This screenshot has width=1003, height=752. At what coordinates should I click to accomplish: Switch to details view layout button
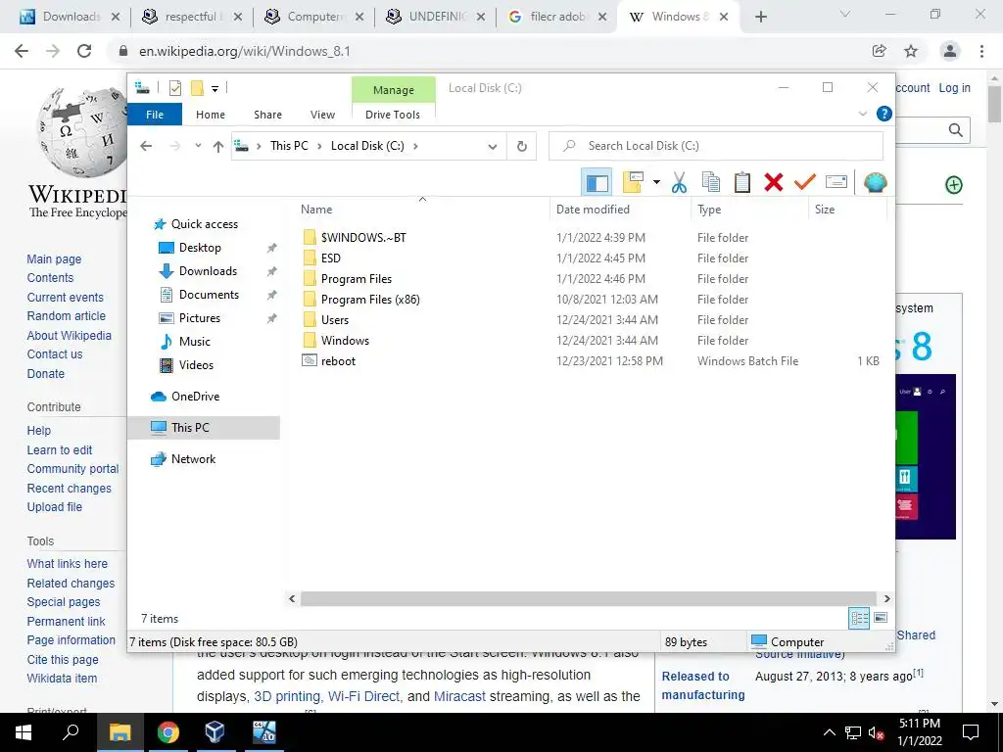[859, 618]
